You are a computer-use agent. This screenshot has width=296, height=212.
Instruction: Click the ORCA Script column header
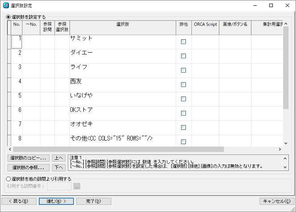(x=206, y=28)
